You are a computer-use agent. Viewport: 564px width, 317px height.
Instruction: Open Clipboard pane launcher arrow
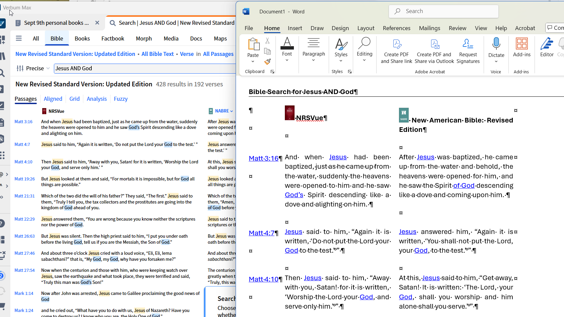[272, 72]
